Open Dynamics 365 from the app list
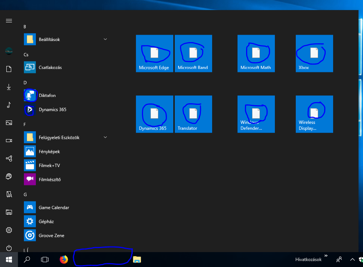The image size is (363, 267). point(66,109)
